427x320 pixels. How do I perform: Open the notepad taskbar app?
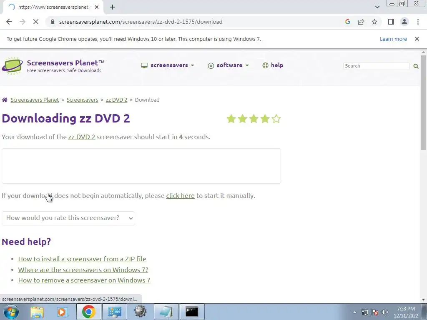click(166, 312)
